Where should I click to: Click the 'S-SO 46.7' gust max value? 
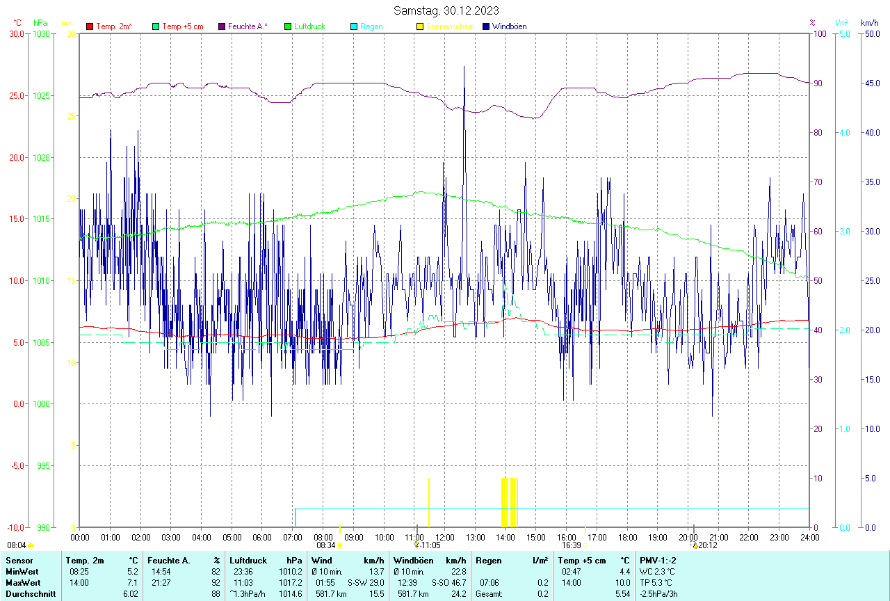click(448, 583)
